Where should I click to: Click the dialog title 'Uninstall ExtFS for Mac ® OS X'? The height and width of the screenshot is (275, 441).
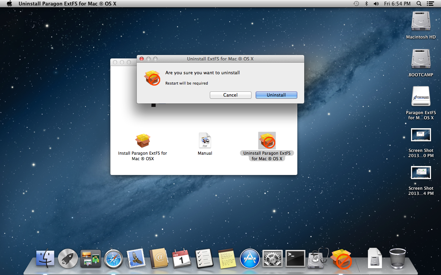pos(220,59)
